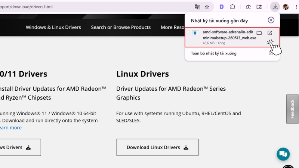Viewport: 299px width, 168px height.
Task: Click the drivers.html address bar URL
Action: point(26,7)
